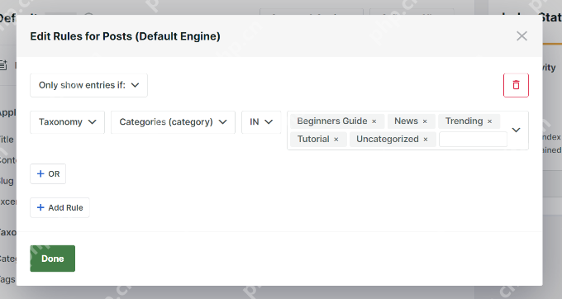Expand the category values list chevron

516,130
